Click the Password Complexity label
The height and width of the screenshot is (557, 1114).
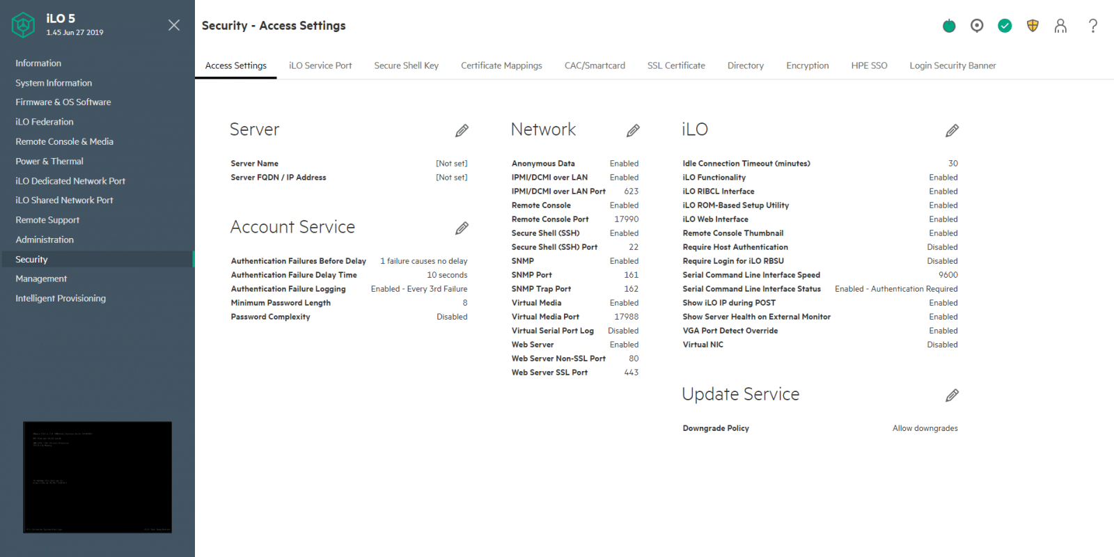(x=271, y=317)
